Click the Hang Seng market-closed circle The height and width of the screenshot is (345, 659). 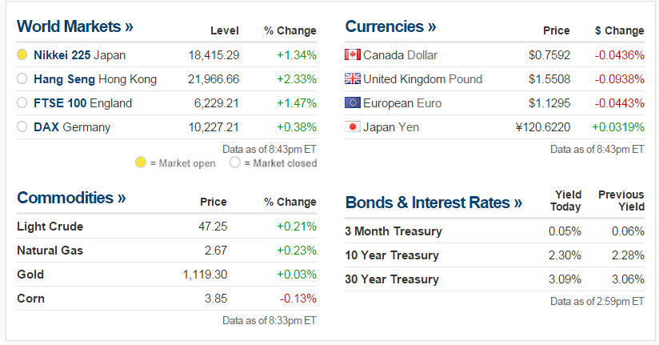(x=22, y=79)
